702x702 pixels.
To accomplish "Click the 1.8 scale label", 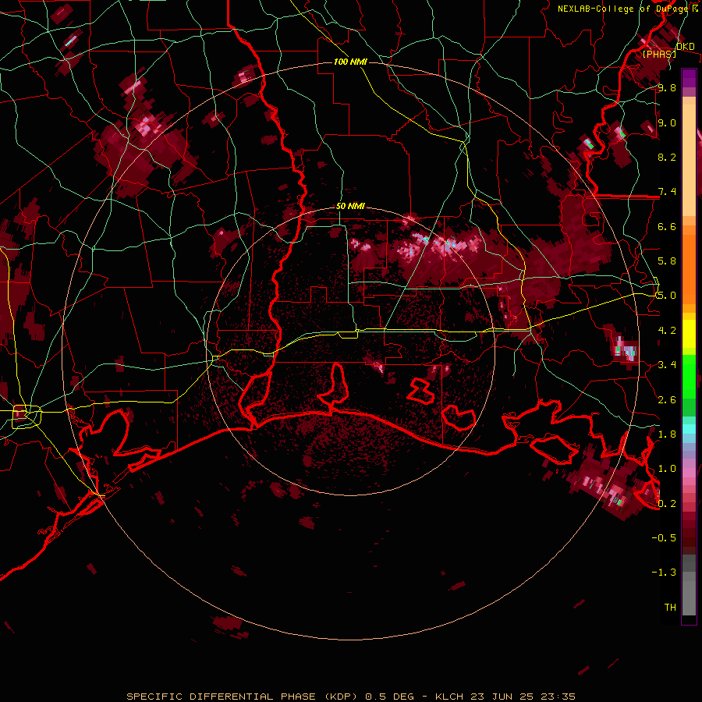I will [667, 434].
